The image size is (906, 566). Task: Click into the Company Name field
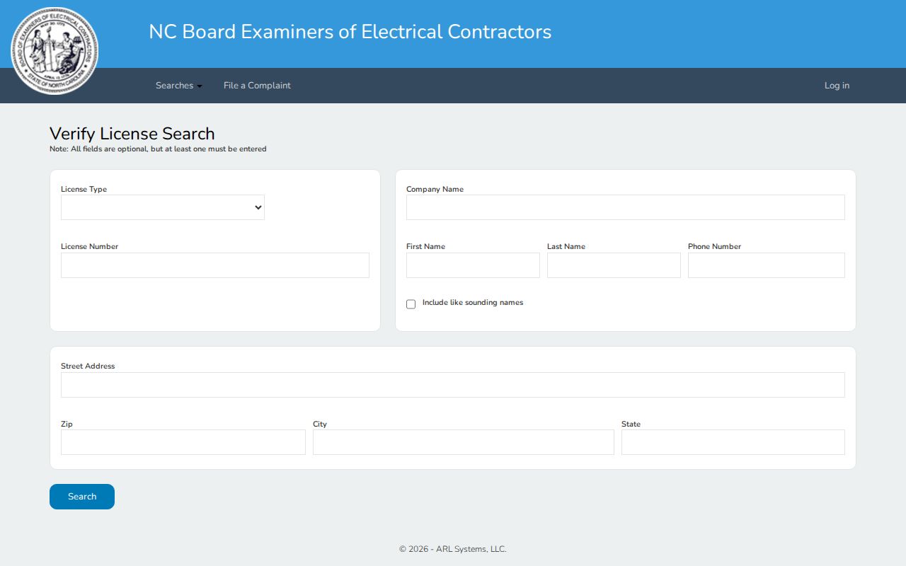(626, 207)
